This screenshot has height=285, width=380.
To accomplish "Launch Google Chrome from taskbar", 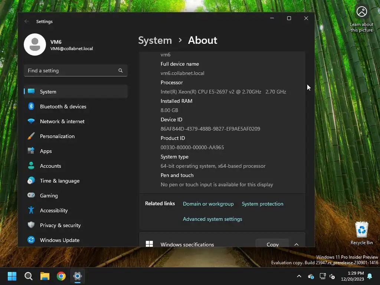I will click(x=61, y=276).
